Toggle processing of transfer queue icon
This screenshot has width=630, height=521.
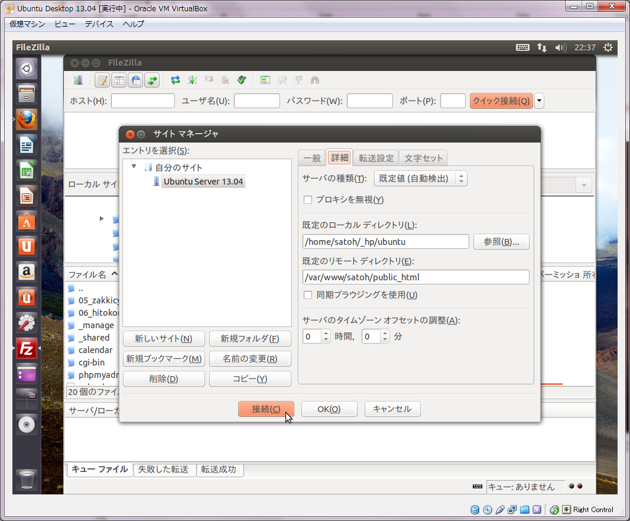point(192,80)
